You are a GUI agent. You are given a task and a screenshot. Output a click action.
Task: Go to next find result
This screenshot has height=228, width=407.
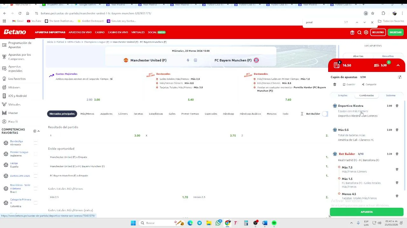[x=364, y=22]
